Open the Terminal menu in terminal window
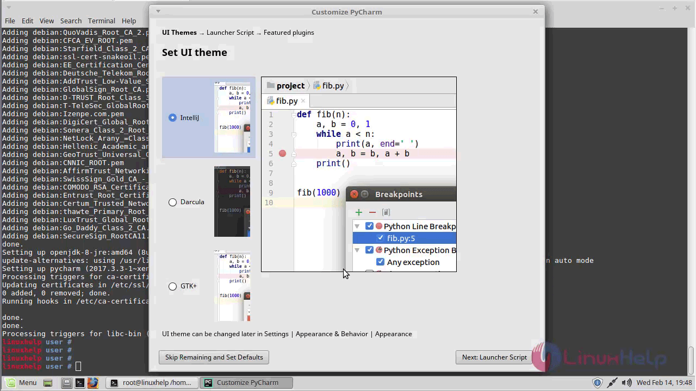696x391 pixels. pos(102,21)
